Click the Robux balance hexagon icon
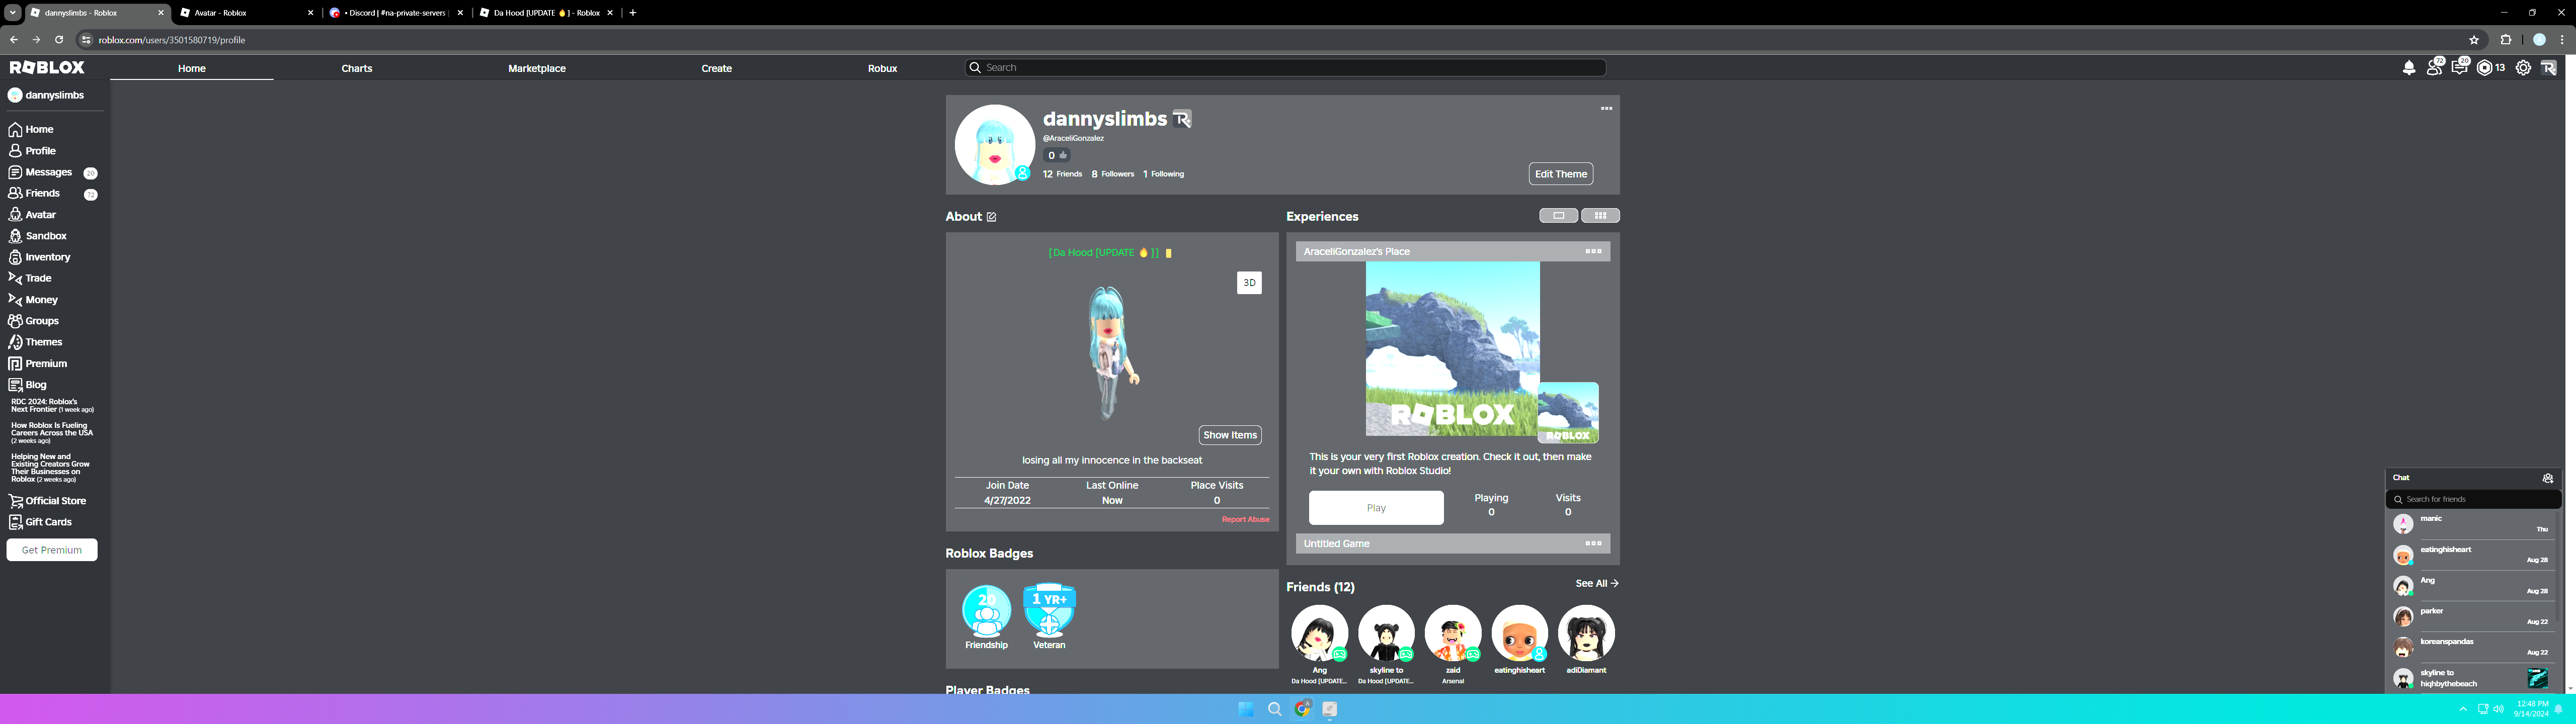This screenshot has height=724, width=2576. pyautogui.click(x=2484, y=68)
